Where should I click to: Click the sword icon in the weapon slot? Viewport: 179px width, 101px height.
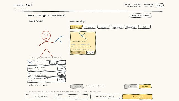pos(30,63)
